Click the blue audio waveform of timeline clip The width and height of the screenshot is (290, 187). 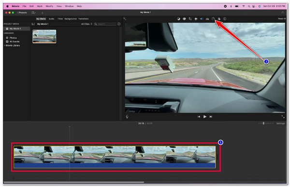pyautogui.click(x=115, y=166)
